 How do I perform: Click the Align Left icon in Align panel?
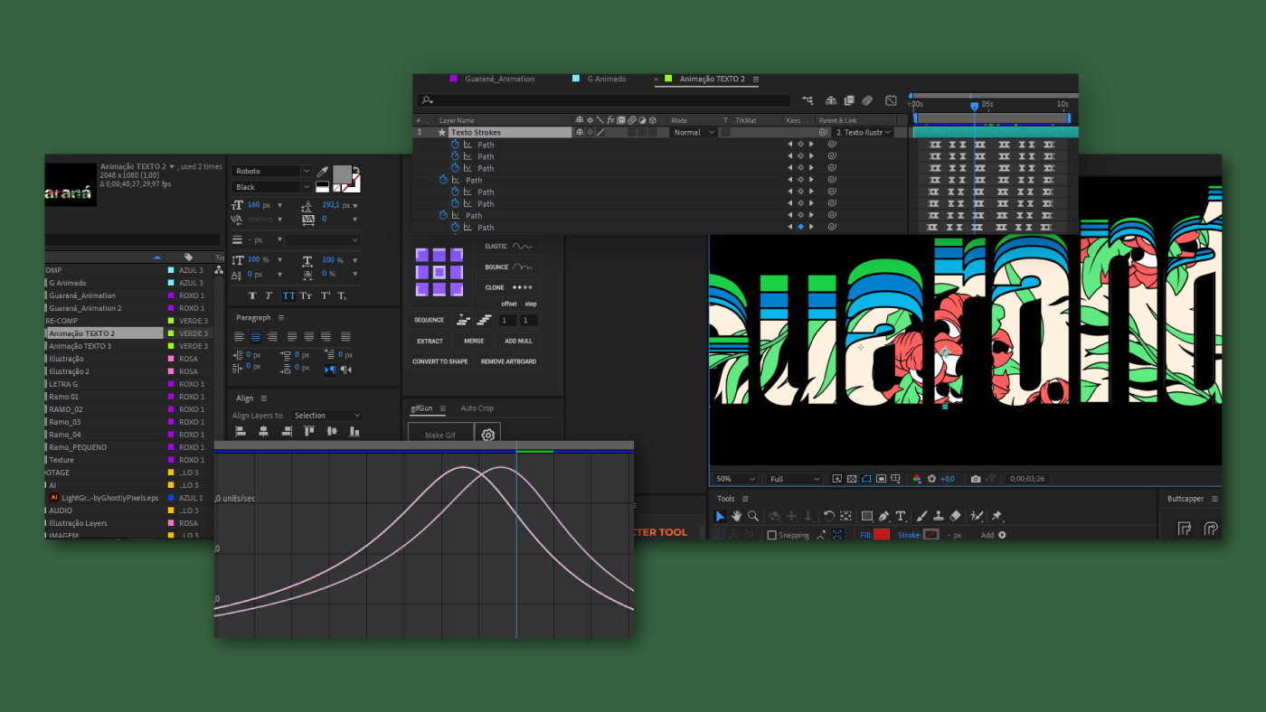(x=241, y=432)
